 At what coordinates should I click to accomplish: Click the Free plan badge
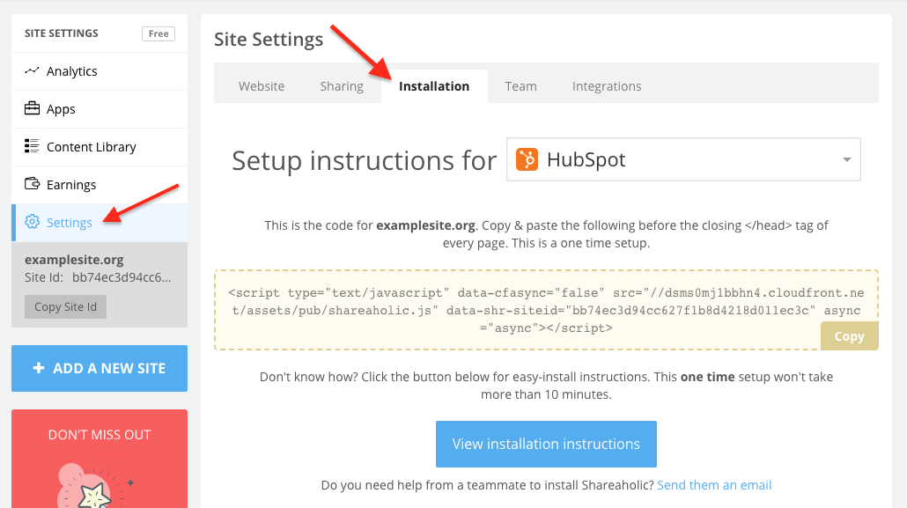[159, 33]
